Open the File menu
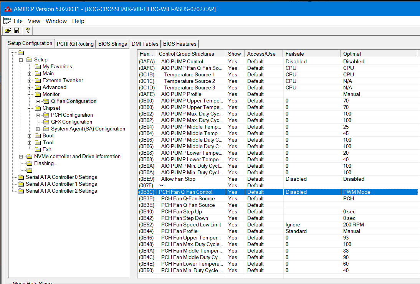 pos(18,21)
